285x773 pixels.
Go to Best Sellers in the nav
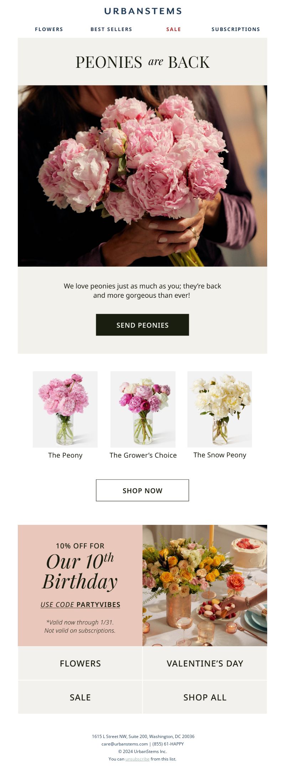[x=111, y=29]
